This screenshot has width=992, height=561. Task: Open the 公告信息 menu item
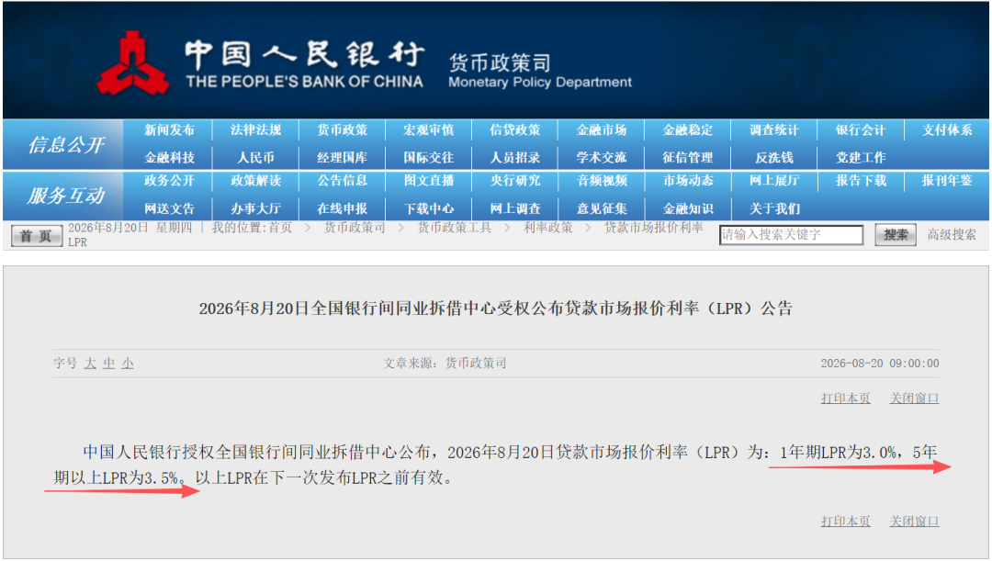(x=343, y=181)
